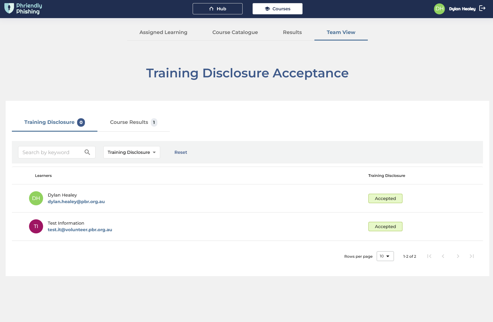Open dylan.healey@pbr.org.au email link
Image resolution: width=493 pixels, height=322 pixels.
[x=76, y=202]
